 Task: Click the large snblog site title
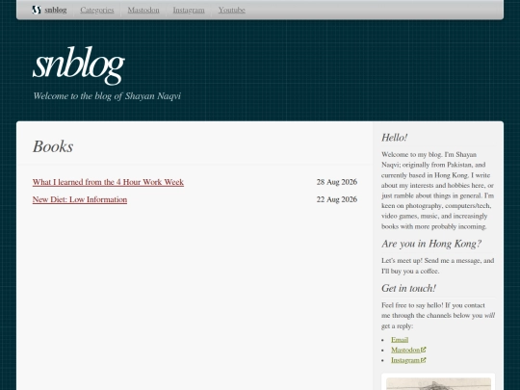(79, 65)
